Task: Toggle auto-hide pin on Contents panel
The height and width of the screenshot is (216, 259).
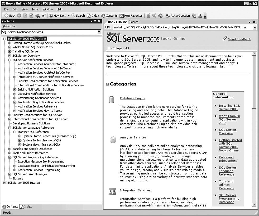Action: point(95,21)
